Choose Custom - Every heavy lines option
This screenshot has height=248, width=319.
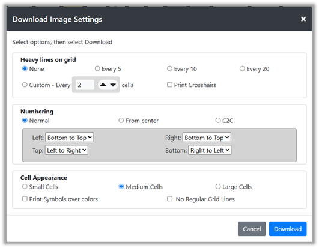click(x=25, y=85)
